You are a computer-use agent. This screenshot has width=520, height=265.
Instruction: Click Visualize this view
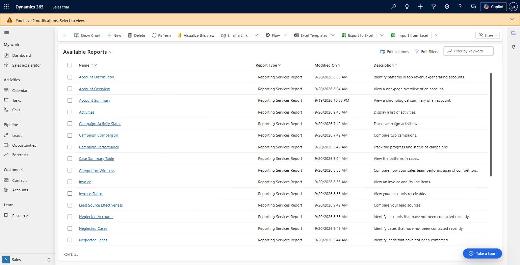click(196, 35)
